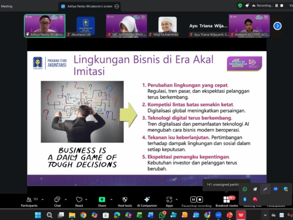Launch Microsoft Edge from taskbar
Viewport: 293px width, 220px height.
point(117,215)
